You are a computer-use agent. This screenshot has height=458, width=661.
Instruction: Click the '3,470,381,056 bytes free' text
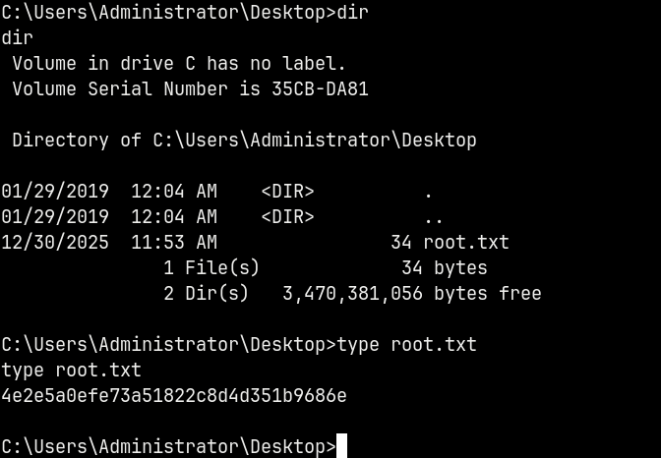click(411, 293)
